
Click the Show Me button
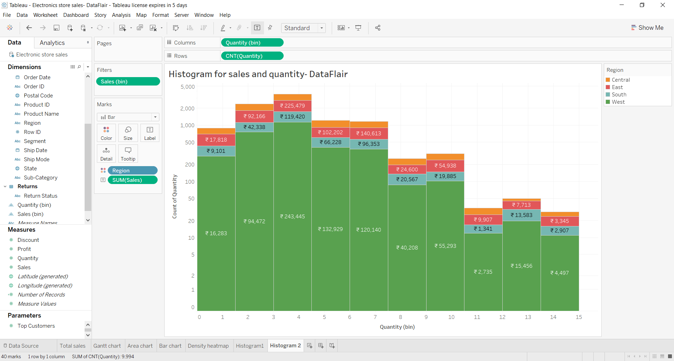click(x=648, y=27)
